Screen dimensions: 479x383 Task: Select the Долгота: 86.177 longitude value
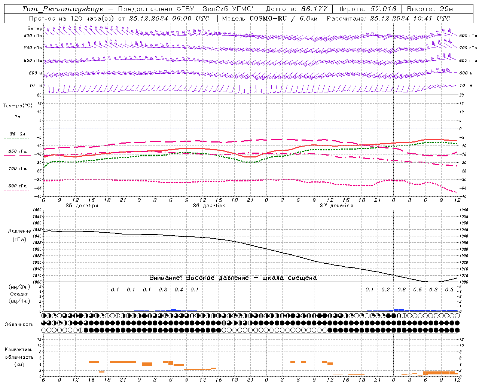click(296, 9)
